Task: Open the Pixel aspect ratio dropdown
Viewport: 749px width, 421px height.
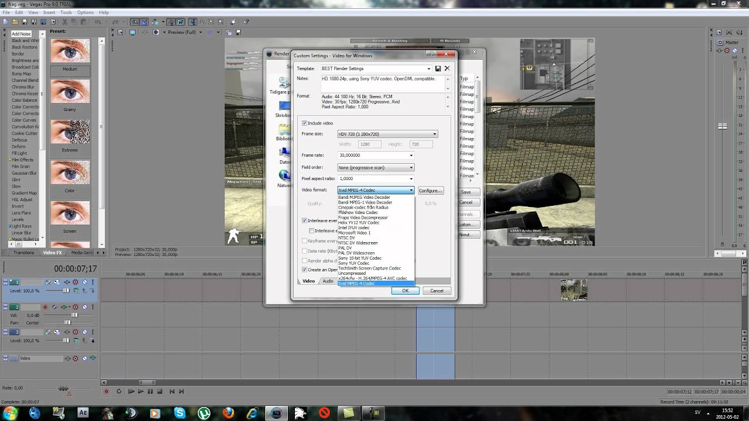Action: coord(411,179)
